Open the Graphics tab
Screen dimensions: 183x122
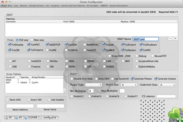pos(55,6)
